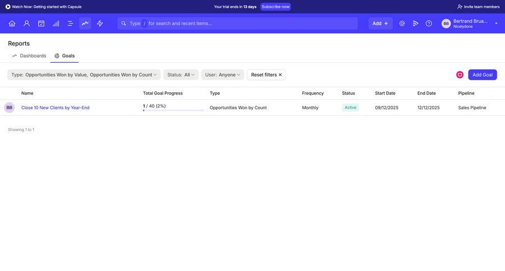
Task: Open the activity feed icon
Action: [x=415, y=24]
